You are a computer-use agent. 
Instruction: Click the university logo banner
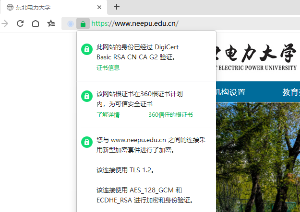256,57
